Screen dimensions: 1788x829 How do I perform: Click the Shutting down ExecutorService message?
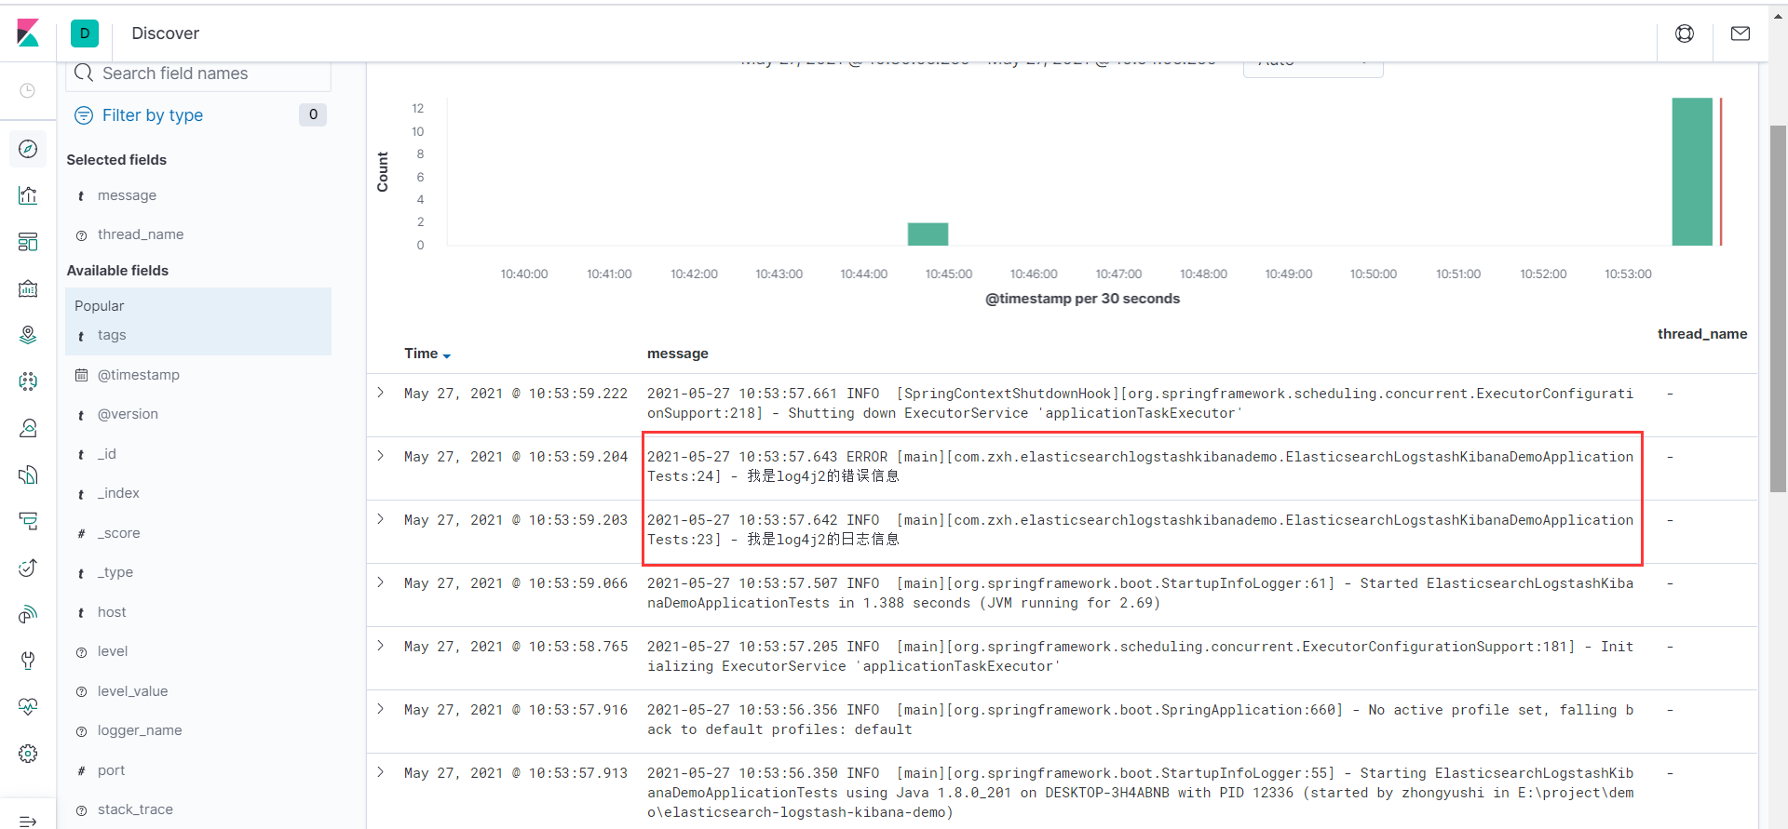pos(1140,403)
